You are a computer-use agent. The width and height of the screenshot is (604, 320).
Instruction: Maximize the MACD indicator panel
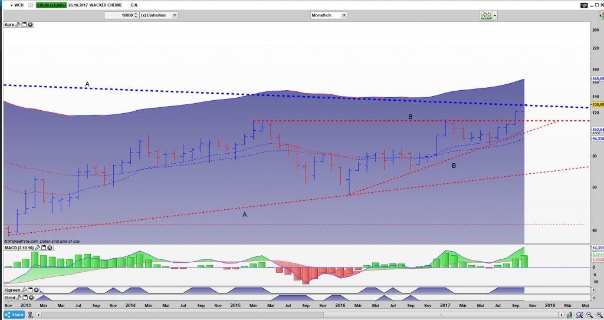click(44, 248)
